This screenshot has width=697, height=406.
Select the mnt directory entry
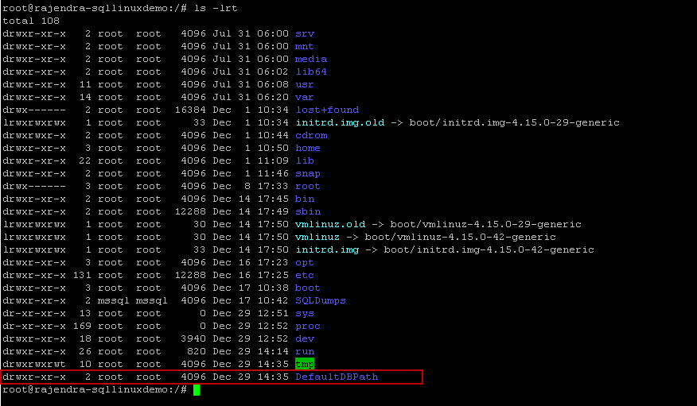click(x=305, y=47)
